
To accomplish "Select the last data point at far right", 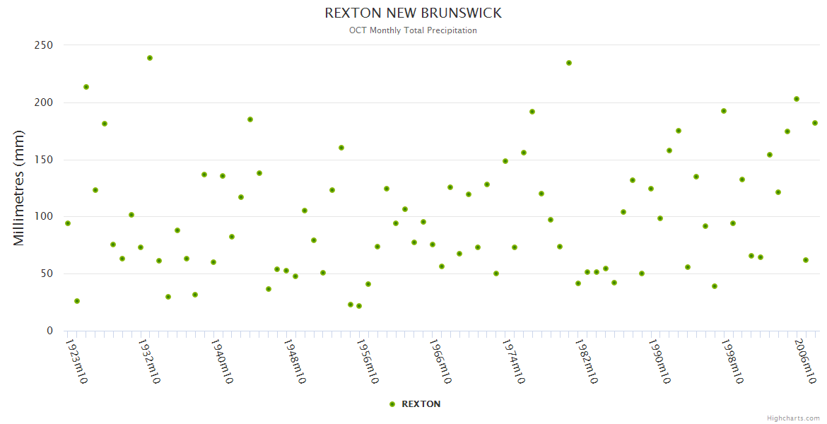I will pos(815,123).
